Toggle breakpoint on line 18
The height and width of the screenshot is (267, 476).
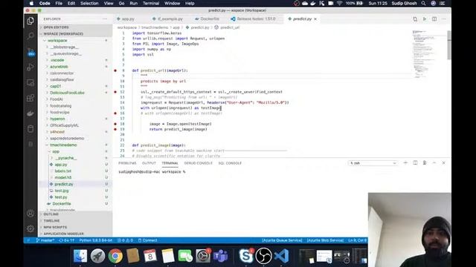pos(115,124)
